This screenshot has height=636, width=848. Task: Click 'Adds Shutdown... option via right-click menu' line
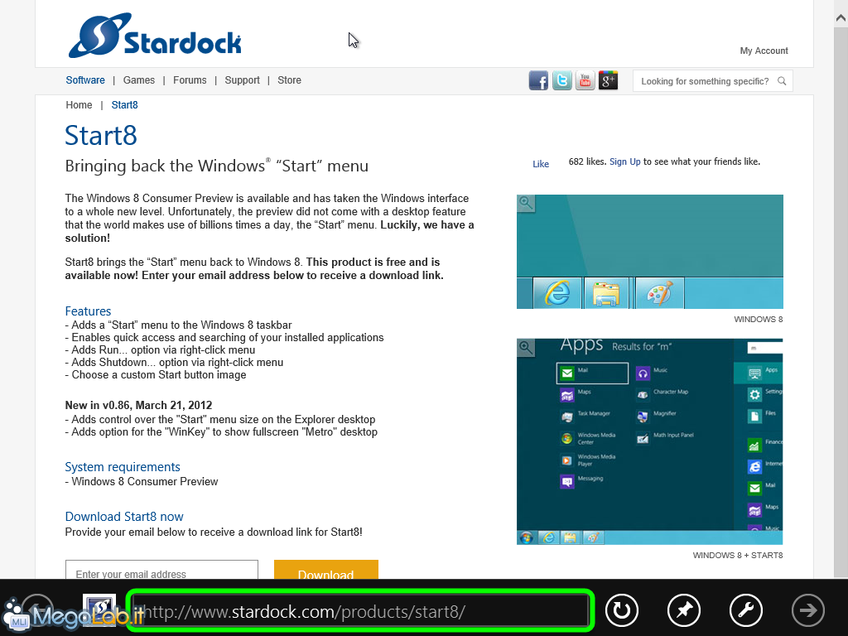[174, 363]
